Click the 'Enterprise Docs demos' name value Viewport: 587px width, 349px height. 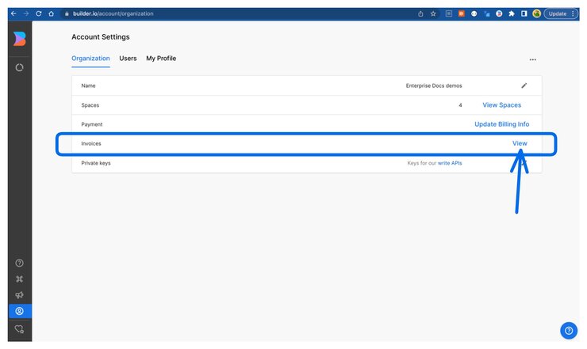[x=434, y=85]
